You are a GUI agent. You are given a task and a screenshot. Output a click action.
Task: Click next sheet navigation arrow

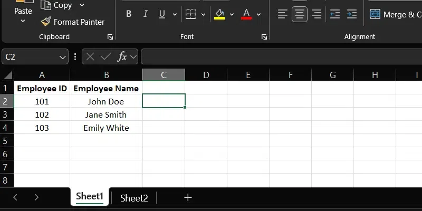(36, 197)
